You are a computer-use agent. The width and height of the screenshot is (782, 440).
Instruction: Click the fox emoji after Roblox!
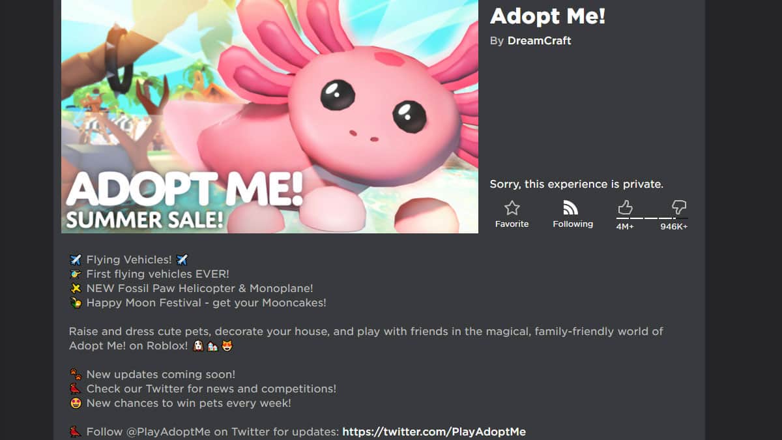pyautogui.click(x=227, y=346)
